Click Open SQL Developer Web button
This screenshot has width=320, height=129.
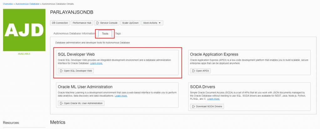(x=76, y=71)
